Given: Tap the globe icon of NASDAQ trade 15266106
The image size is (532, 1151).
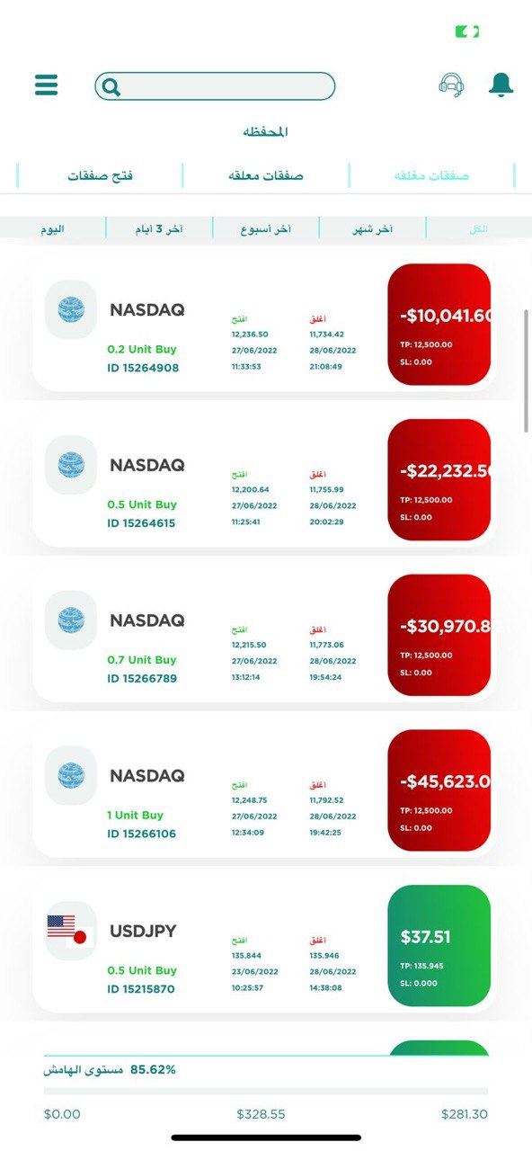Looking at the screenshot, I should (71, 775).
